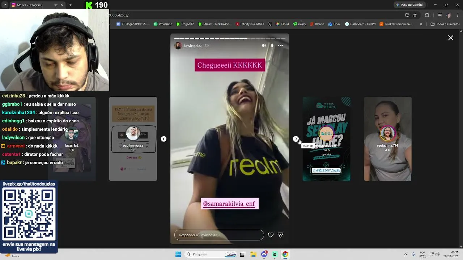Viewport: 463px width, 260px height.
Task: Open the green streaming app taskbar icon
Action: (x=275, y=254)
